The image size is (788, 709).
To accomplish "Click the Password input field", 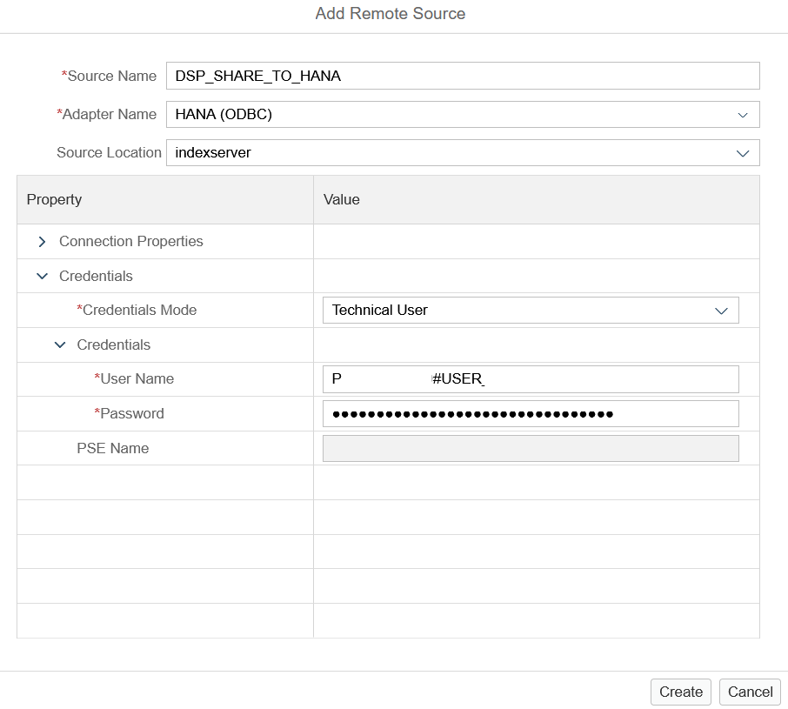I will (531, 414).
